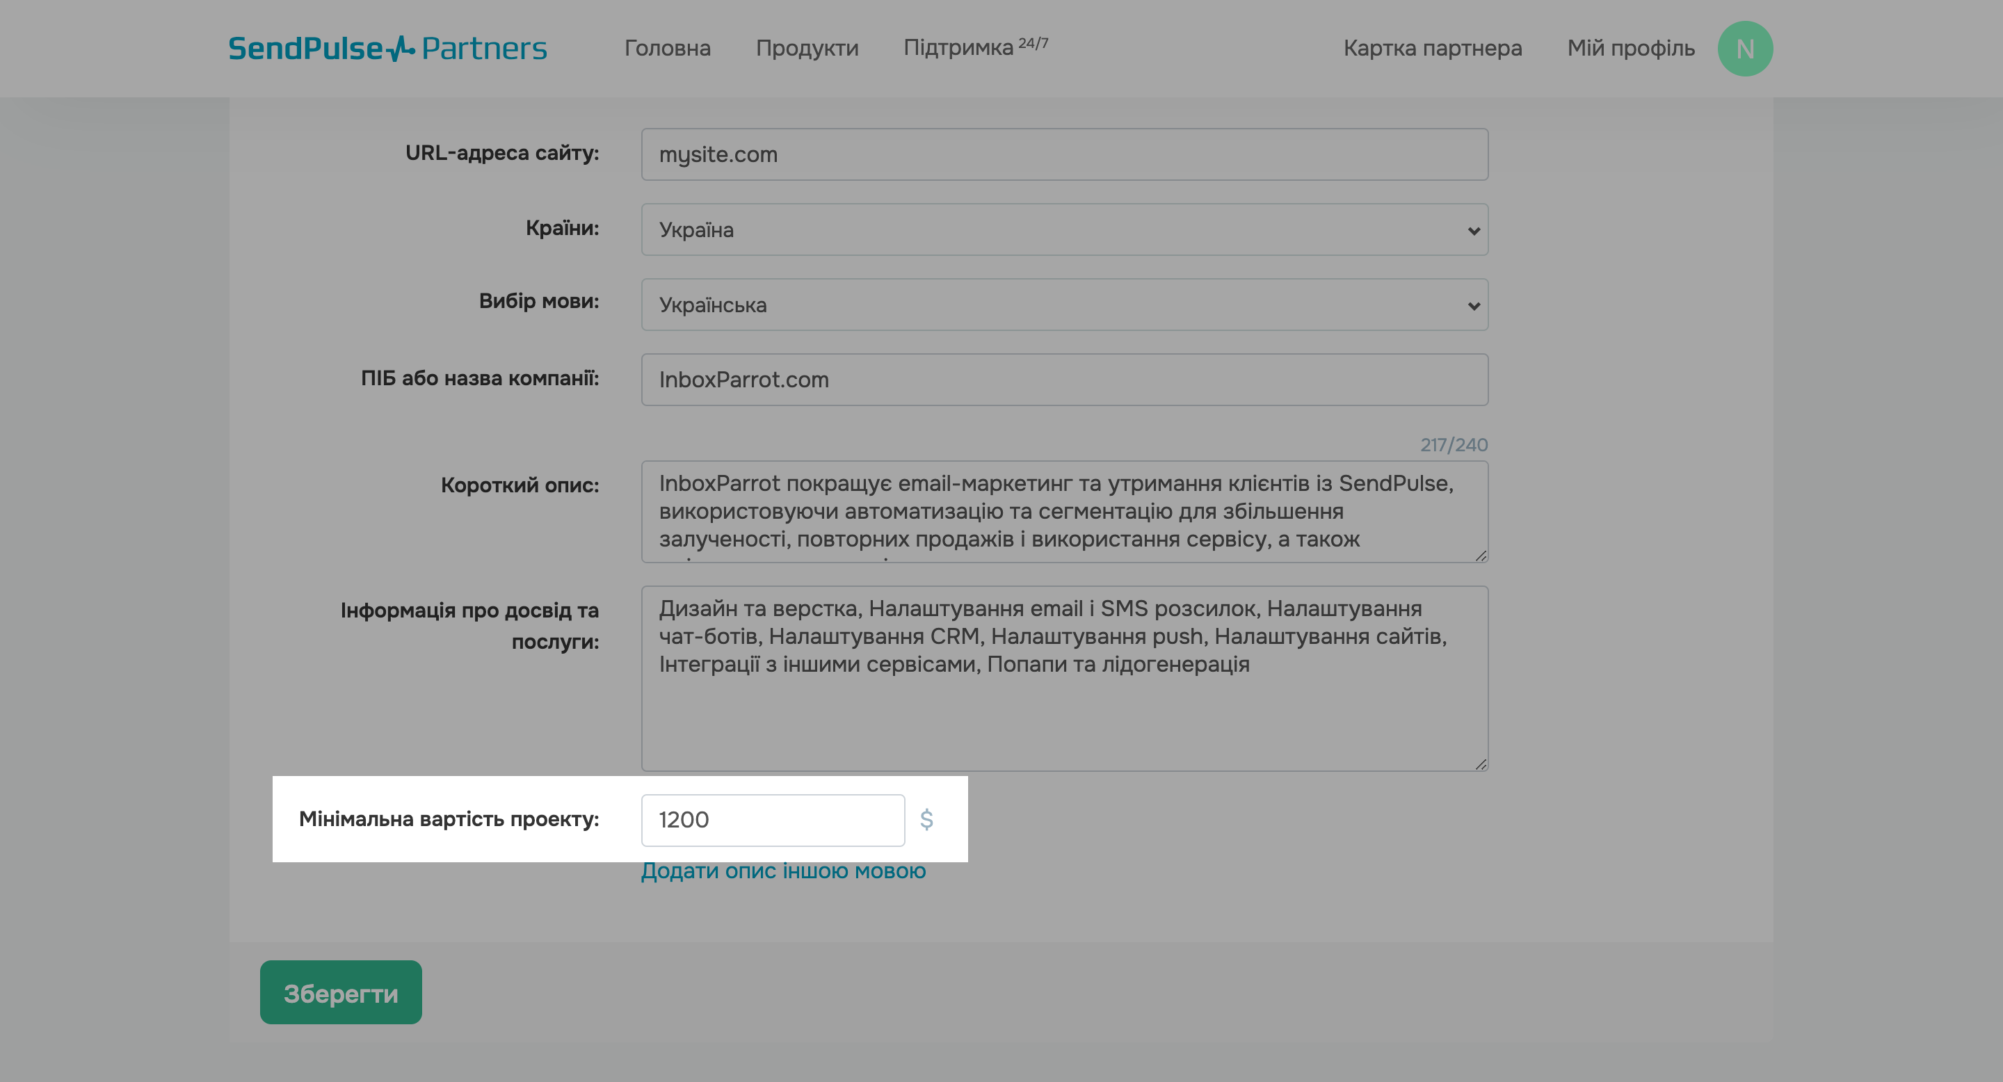
Task: Click the SendPulse Partners logo
Action: (x=387, y=48)
